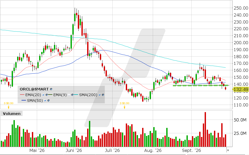Click the current price label 132.49

pos(240,90)
